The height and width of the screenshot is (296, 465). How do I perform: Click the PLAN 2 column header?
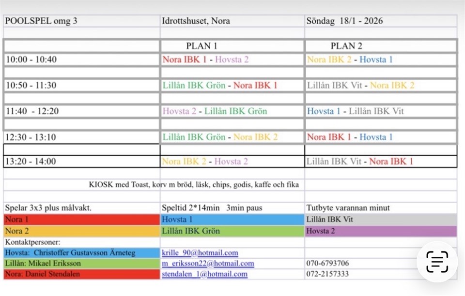click(x=346, y=46)
